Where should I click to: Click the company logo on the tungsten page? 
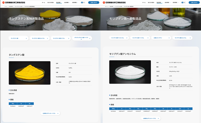pos(14,2)
